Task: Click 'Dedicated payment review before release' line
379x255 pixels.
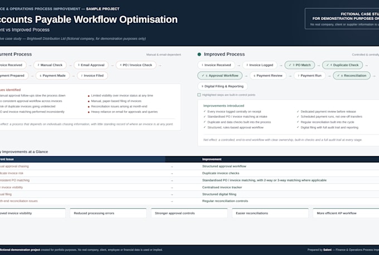Action: click(328, 112)
